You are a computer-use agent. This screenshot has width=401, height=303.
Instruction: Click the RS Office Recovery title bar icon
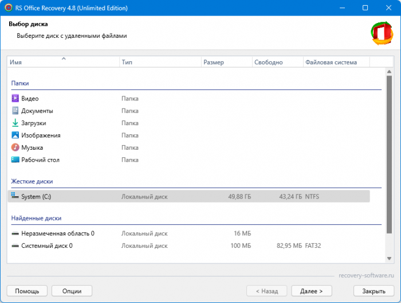coord(8,8)
